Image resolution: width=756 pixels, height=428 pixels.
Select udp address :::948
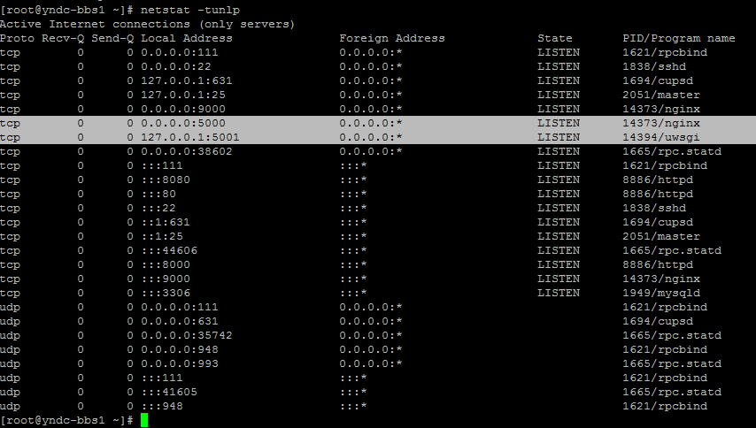161,407
